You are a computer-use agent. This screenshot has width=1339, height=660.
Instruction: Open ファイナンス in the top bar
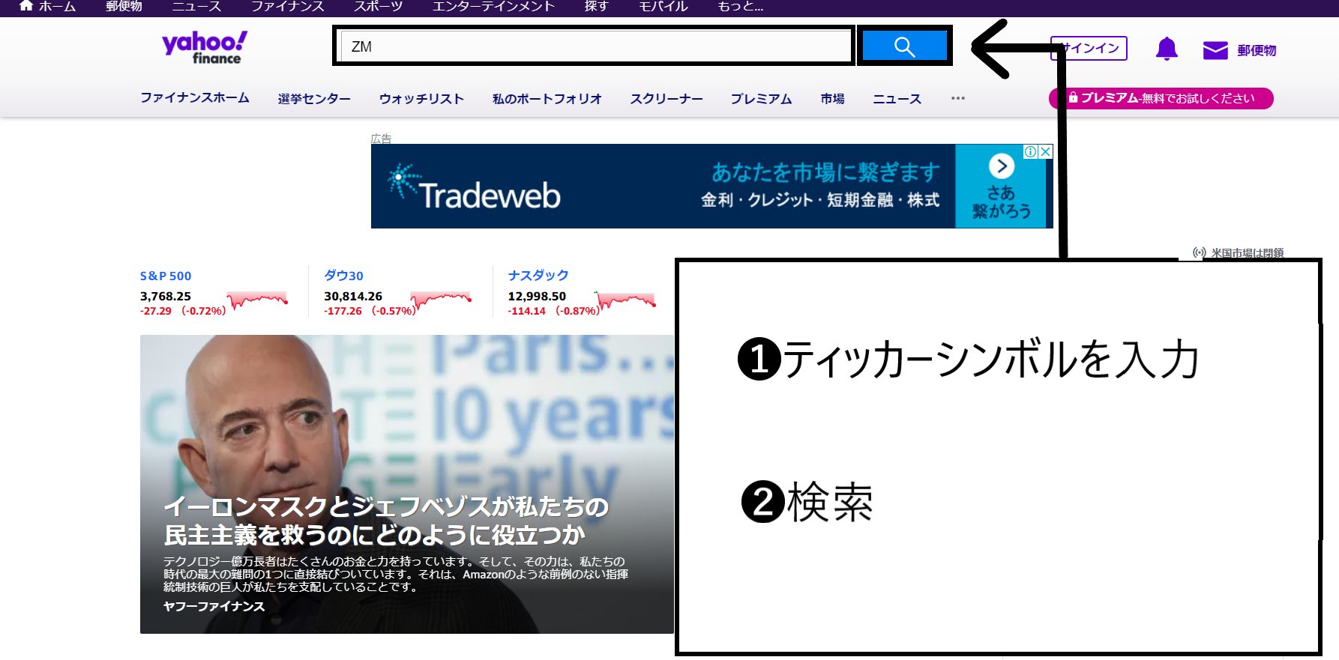(x=287, y=6)
